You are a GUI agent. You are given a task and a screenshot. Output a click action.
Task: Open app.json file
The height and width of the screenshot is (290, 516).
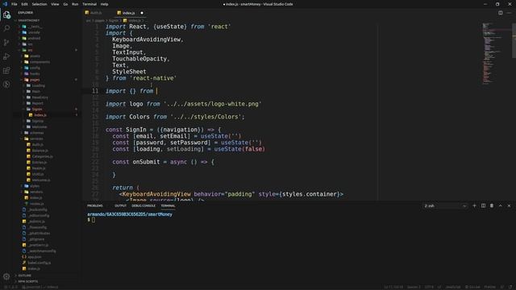(35, 257)
